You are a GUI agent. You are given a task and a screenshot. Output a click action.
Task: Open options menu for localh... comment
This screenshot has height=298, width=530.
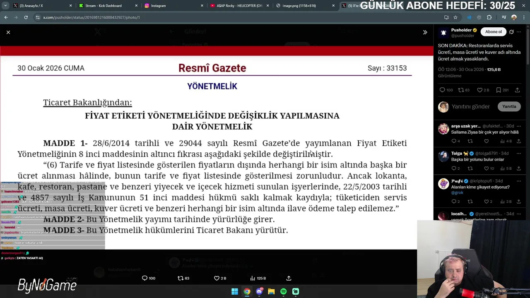tap(519, 214)
